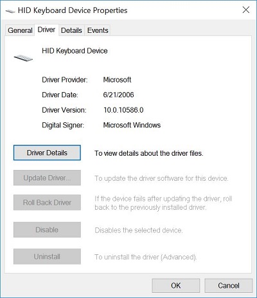Viewport: 257px width, 298px height.
Task: Click the driver date value 6/21/2006
Action: (x=118, y=95)
